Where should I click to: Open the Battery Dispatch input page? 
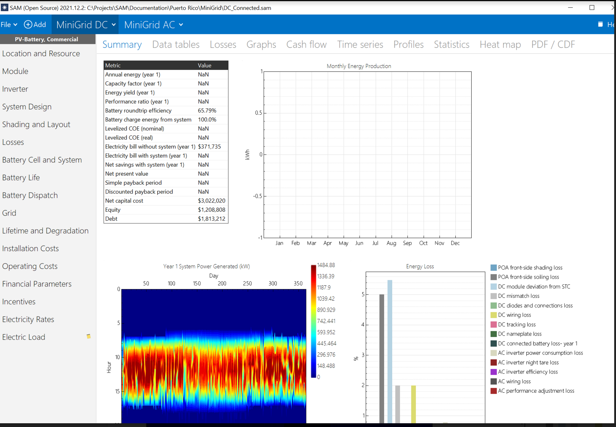point(30,195)
